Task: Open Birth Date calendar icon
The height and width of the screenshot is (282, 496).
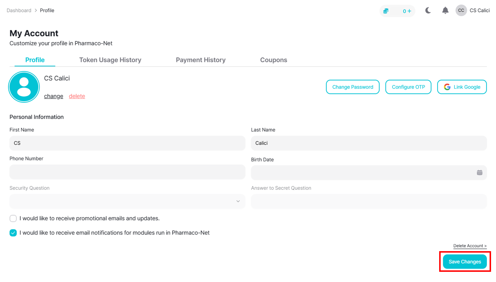Action: (x=479, y=173)
